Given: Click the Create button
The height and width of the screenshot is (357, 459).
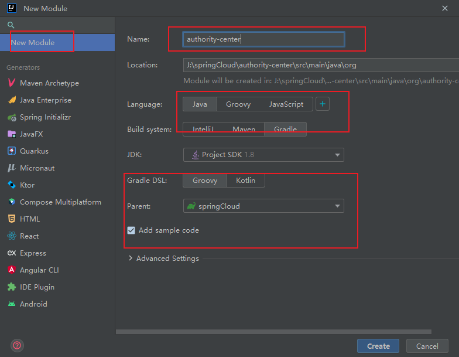Looking at the screenshot, I should [378, 346].
